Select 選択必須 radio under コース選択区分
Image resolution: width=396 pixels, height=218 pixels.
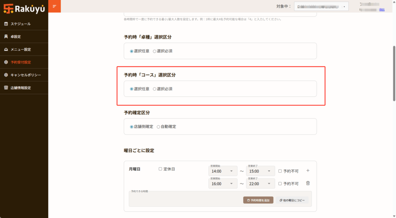[155, 89]
